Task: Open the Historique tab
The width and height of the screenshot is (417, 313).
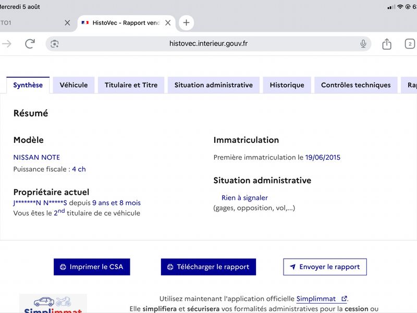Action: point(287,85)
